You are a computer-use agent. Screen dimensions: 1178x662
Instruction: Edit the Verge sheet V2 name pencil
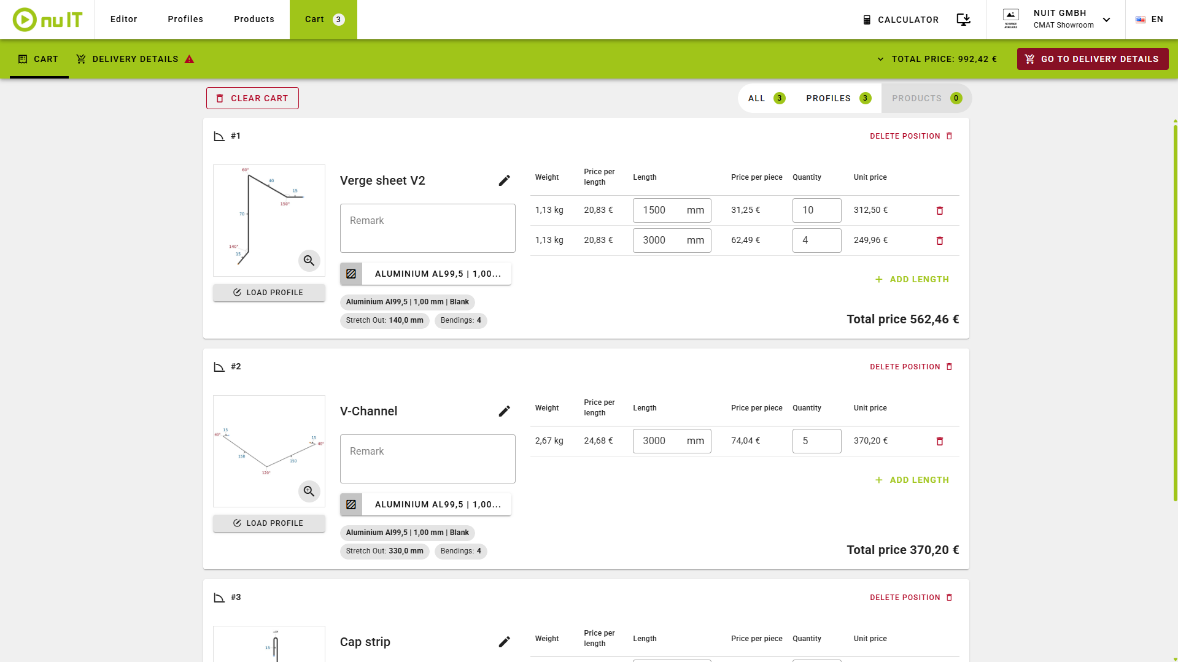(504, 180)
